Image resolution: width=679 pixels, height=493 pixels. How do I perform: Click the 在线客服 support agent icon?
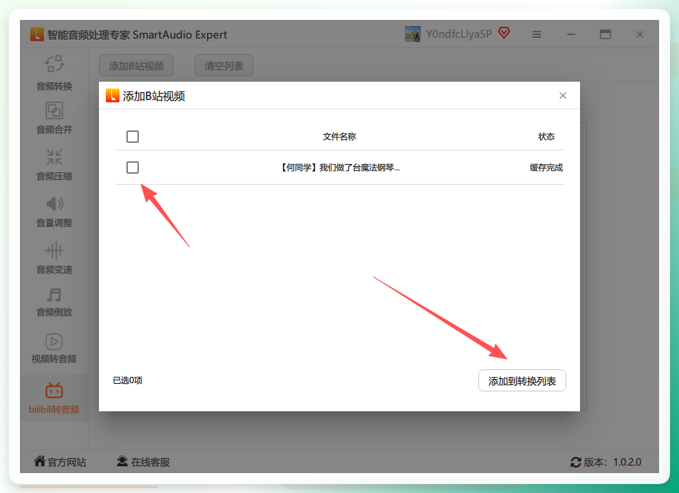click(122, 461)
